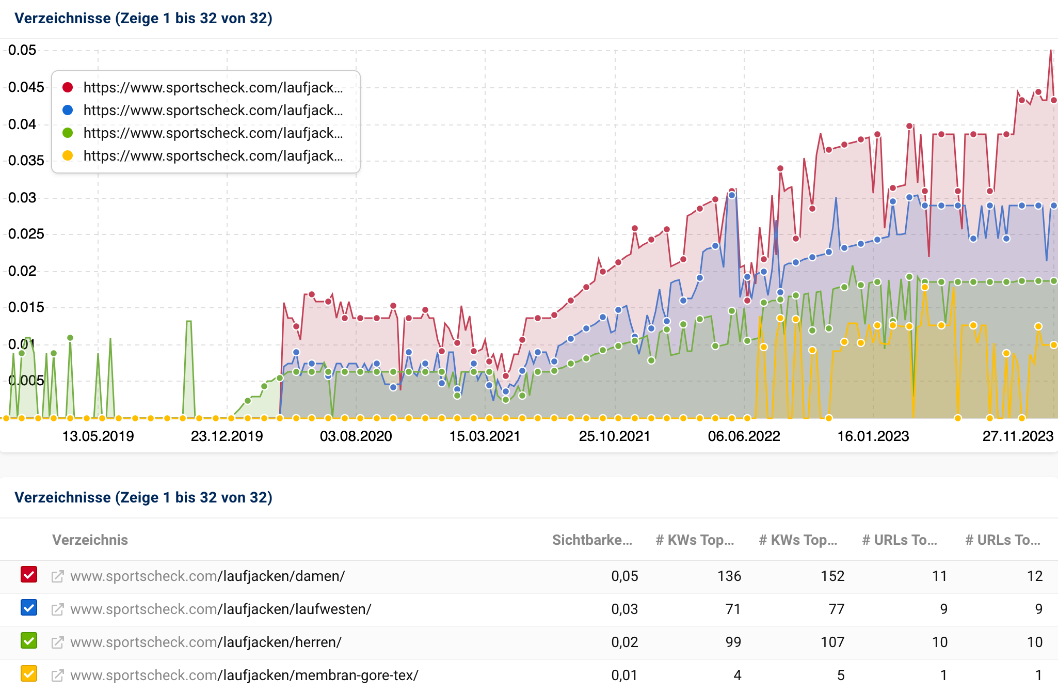Click second # KWs Top column header
The height and width of the screenshot is (692, 1058).
pyautogui.click(x=797, y=540)
